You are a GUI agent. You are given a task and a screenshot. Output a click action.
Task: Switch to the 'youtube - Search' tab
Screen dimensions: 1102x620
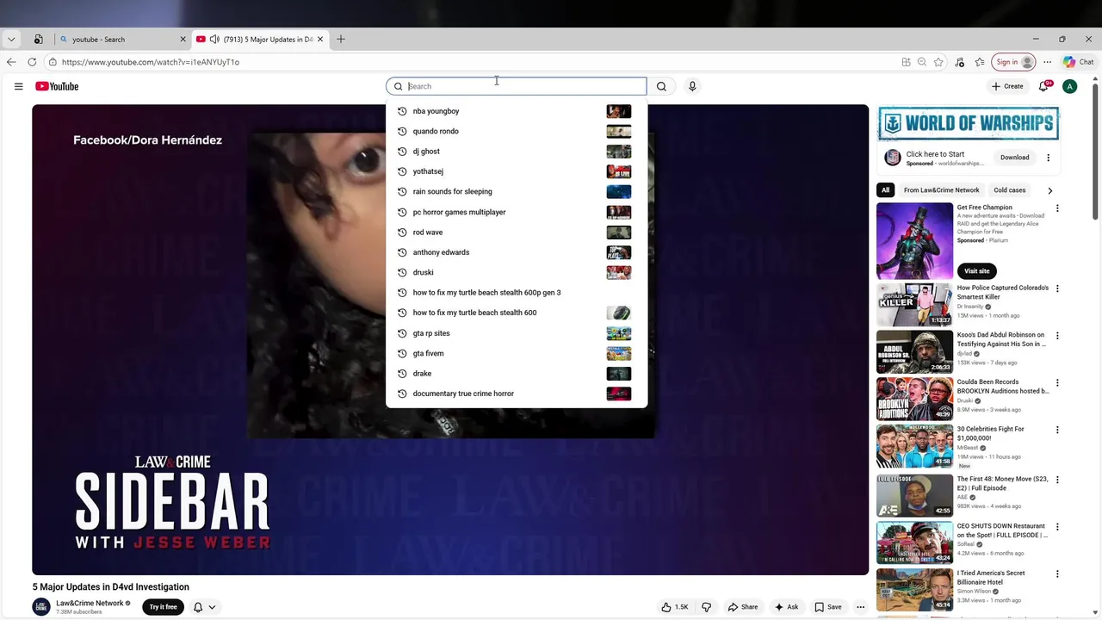pos(121,39)
